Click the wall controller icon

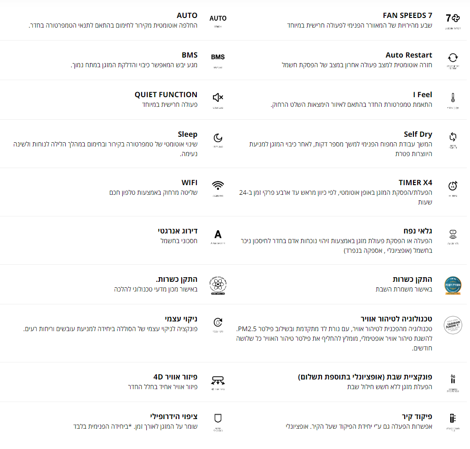point(453,418)
